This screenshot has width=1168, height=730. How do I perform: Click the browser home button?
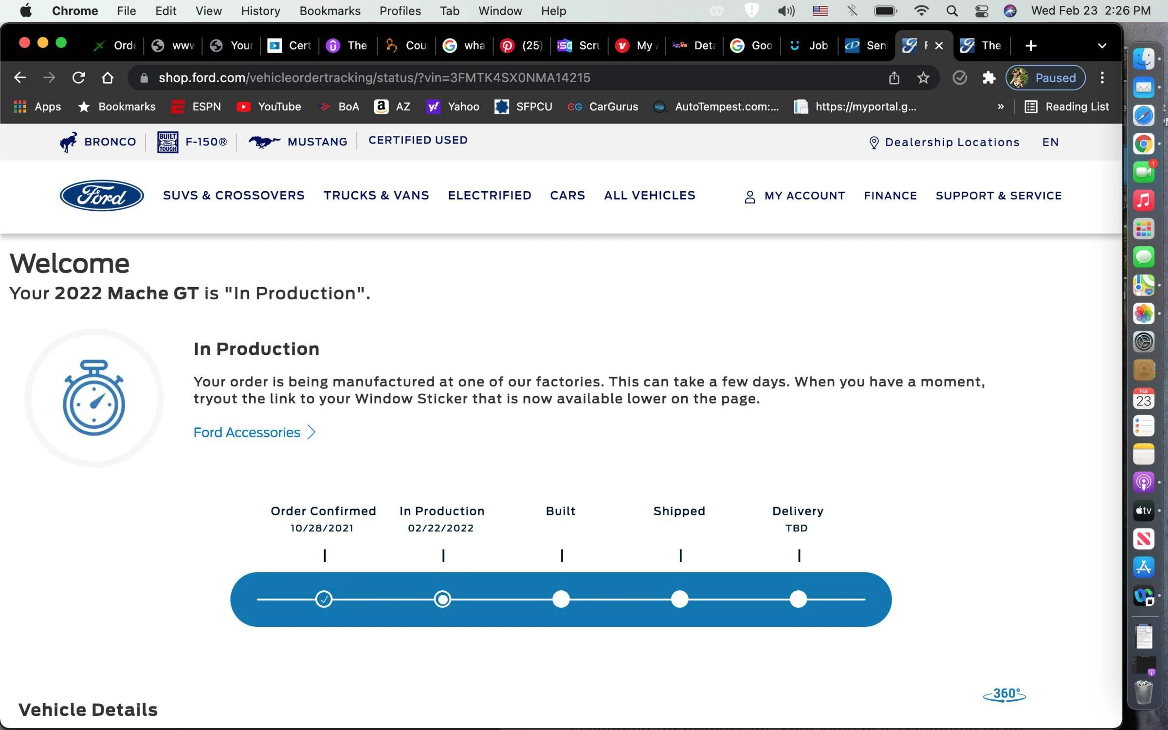[x=108, y=77]
